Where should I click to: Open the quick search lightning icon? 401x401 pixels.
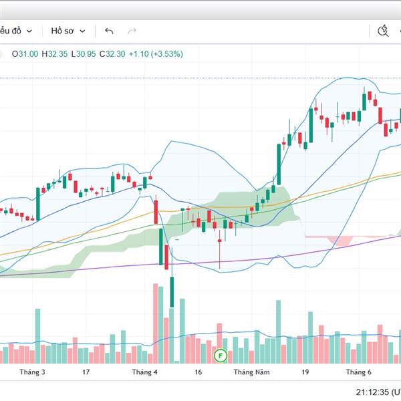click(x=383, y=31)
